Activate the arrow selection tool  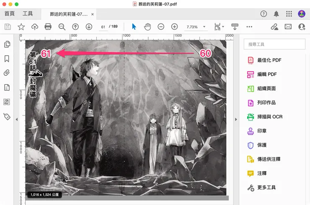pos(134,27)
